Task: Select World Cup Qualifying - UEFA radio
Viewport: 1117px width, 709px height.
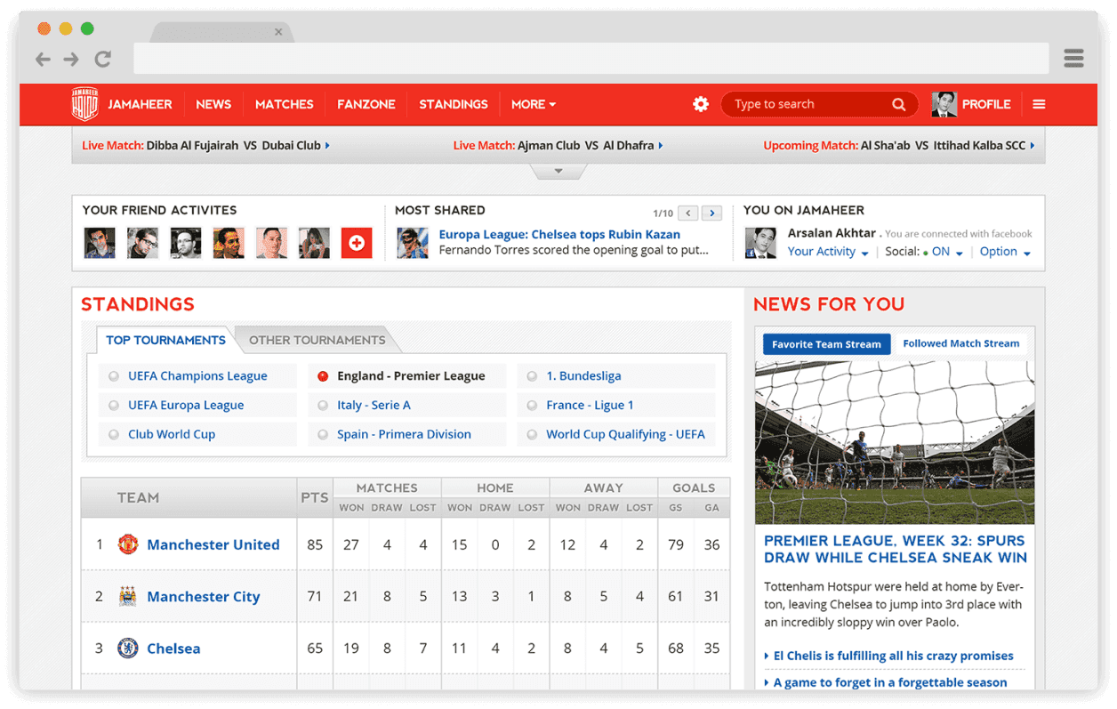Action: point(532,435)
